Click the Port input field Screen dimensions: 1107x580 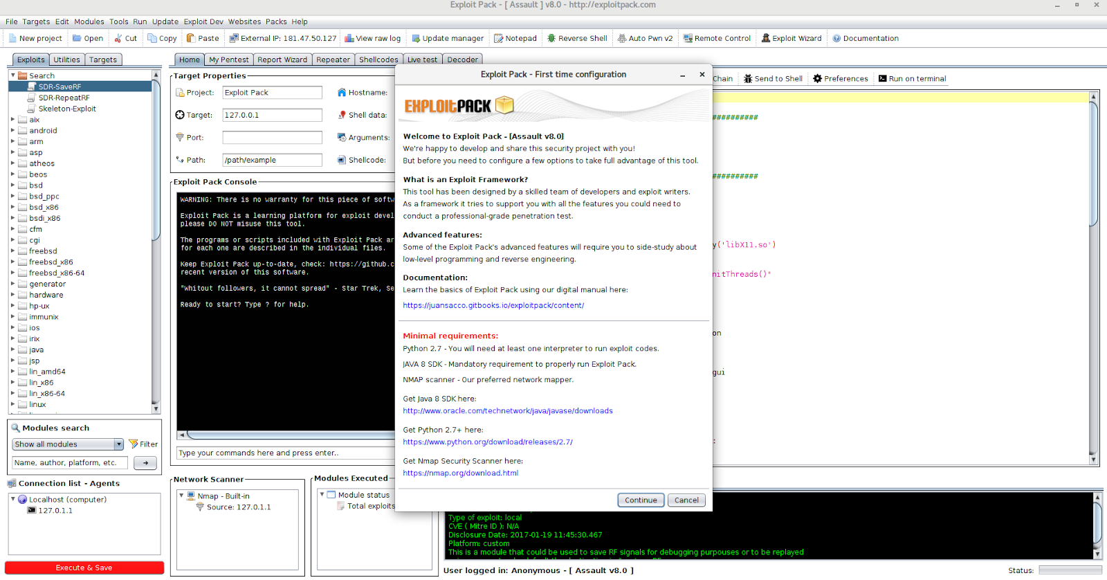[272, 137]
